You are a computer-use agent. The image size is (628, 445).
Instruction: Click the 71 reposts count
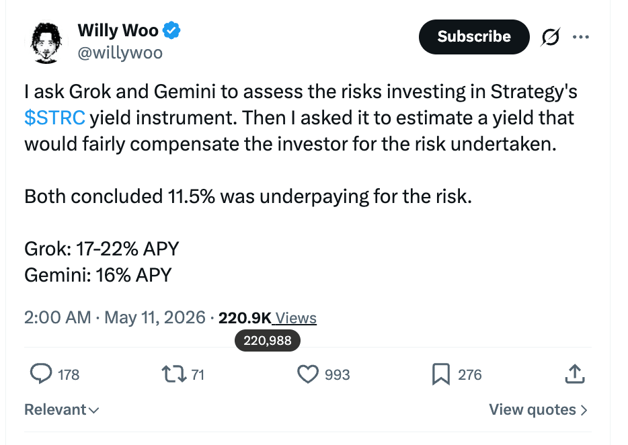(x=198, y=375)
